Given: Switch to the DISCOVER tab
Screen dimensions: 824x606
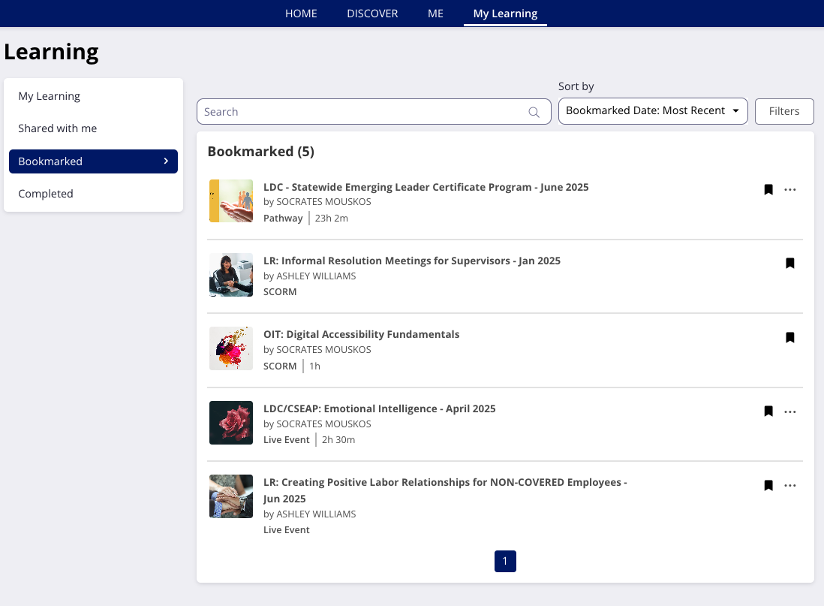Looking at the screenshot, I should tap(372, 14).
